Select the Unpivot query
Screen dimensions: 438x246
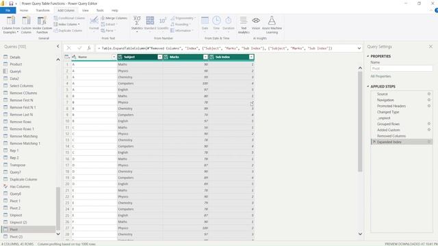pyautogui.click(x=16, y=215)
